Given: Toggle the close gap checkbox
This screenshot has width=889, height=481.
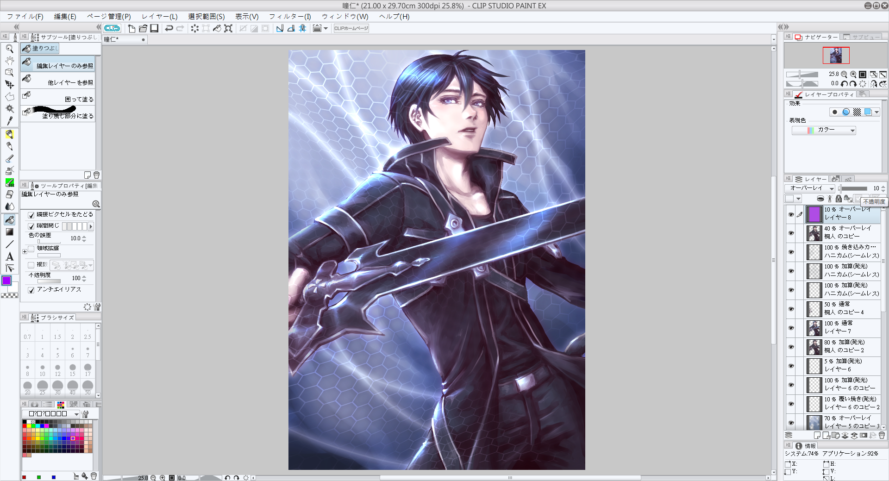Looking at the screenshot, I should coord(31,226).
